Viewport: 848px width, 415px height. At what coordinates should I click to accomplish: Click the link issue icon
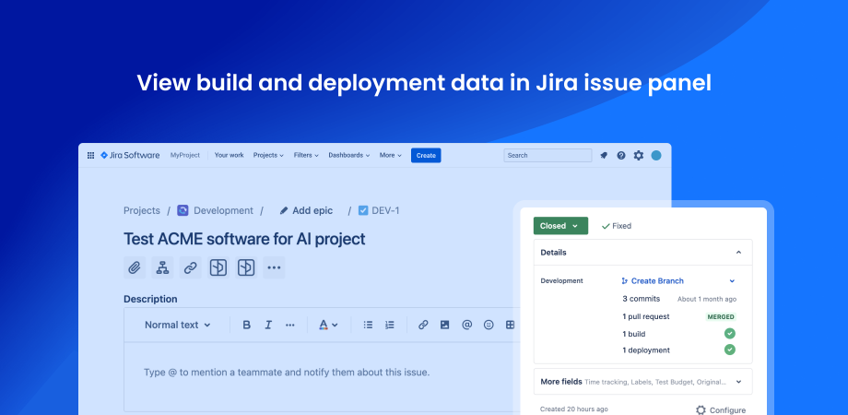[190, 267]
